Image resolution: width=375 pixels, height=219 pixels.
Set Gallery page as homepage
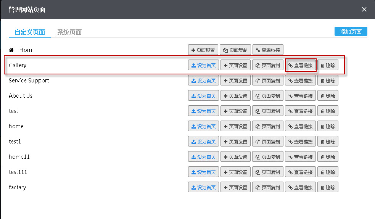pyautogui.click(x=203, y=65)
